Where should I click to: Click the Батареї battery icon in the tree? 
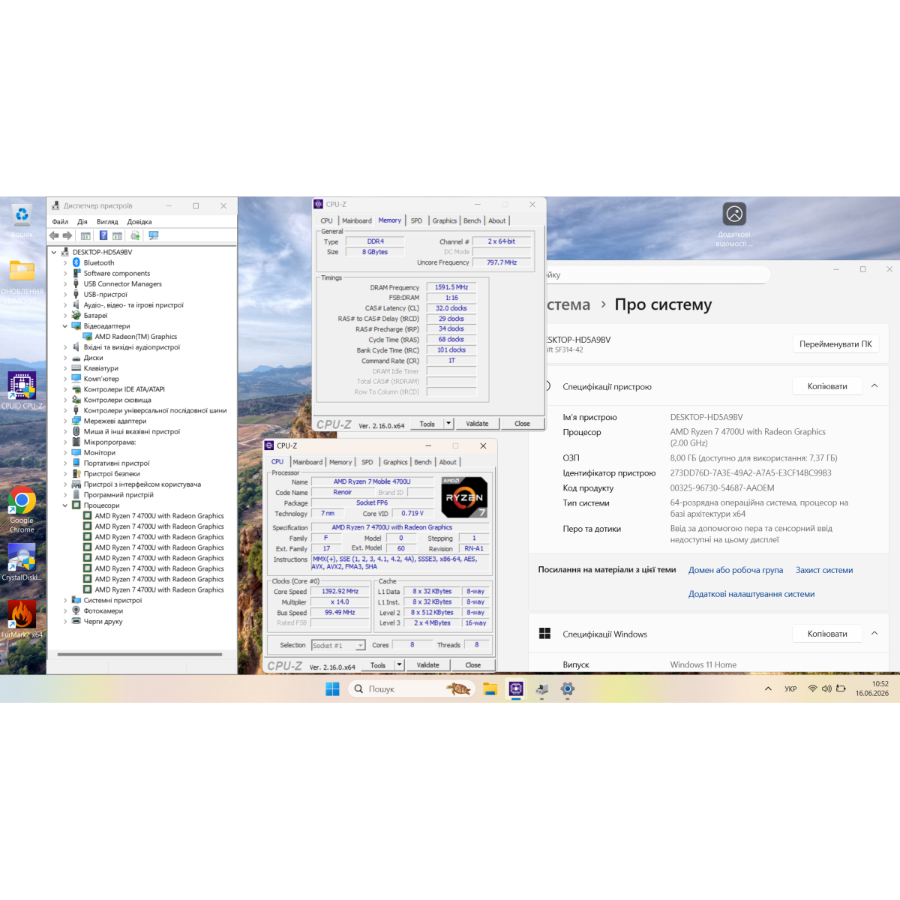76,315
